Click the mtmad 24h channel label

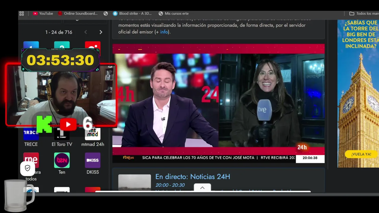pyautogui.click(x=93, y=144)
